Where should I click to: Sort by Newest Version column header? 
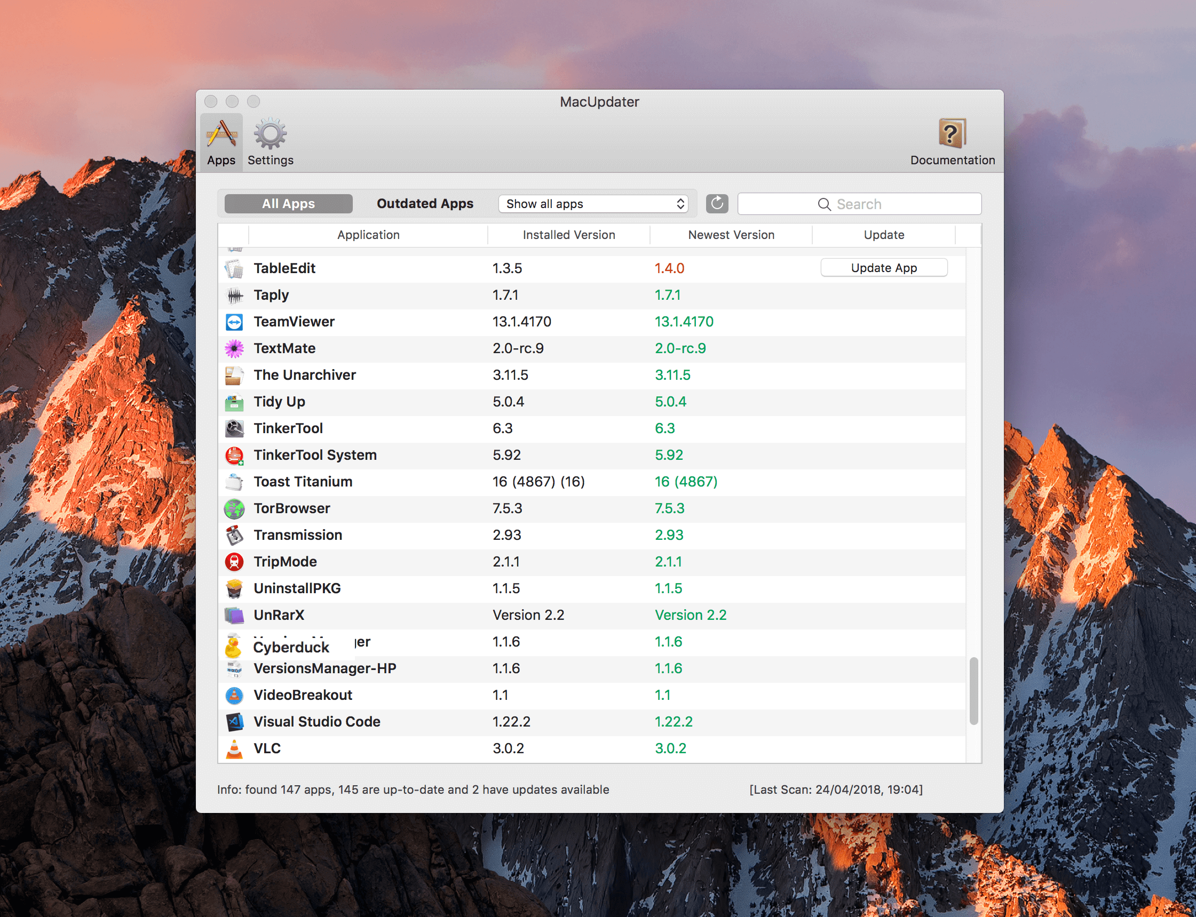click(x=731, y=235)
